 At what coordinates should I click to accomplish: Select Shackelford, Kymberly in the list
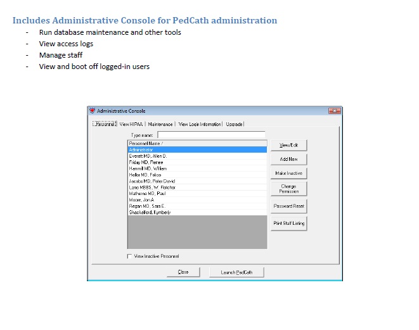198,212
